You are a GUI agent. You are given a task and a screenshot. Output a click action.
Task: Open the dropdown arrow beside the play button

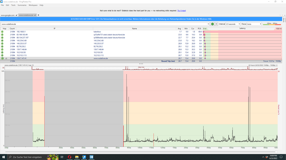pyautogui.click(x=216, y=24)
